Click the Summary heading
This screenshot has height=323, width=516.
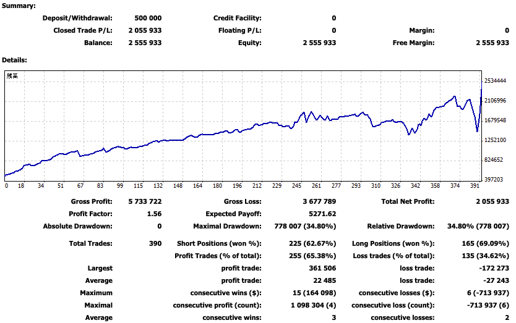point(19,6)
